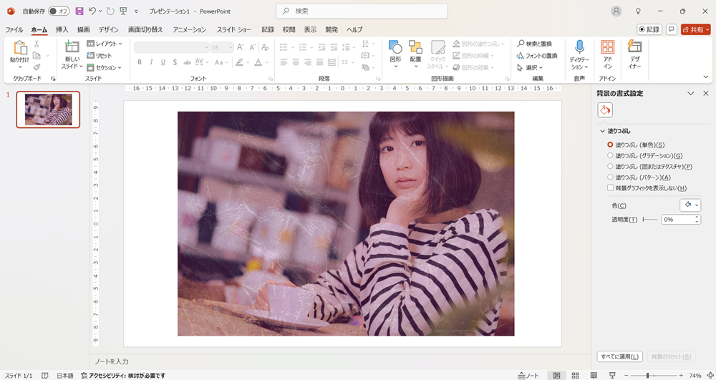Select 塗りつぶし (単色) radio button
Screen dimensions: 716x380
point(610,145)
